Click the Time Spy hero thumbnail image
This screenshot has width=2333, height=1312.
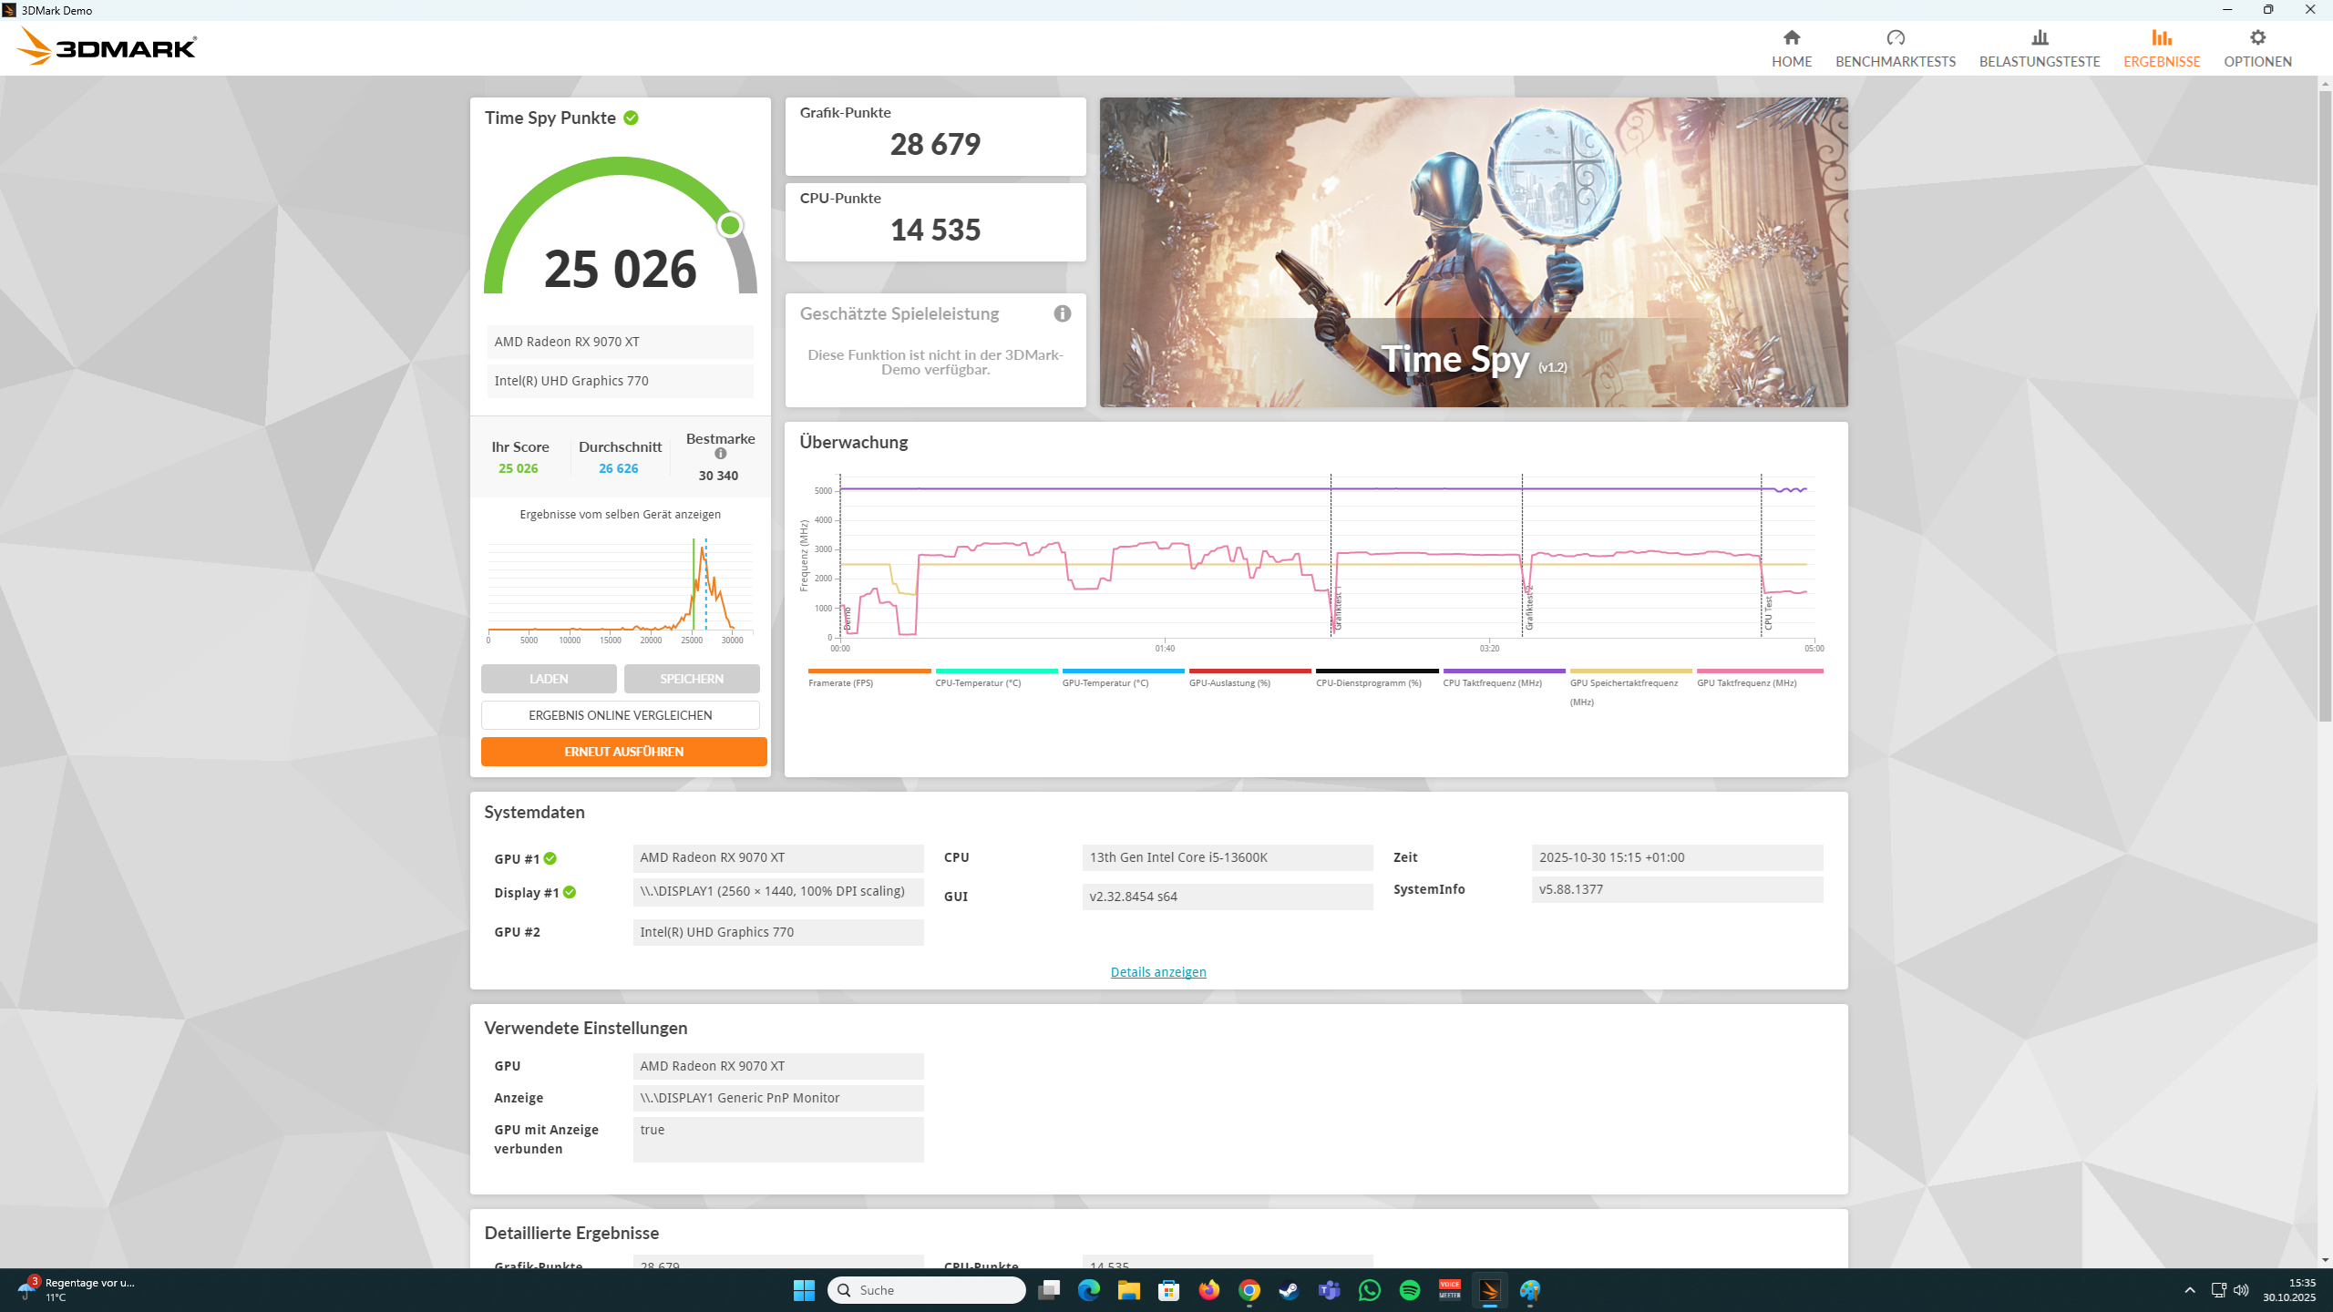point(1473,252)
